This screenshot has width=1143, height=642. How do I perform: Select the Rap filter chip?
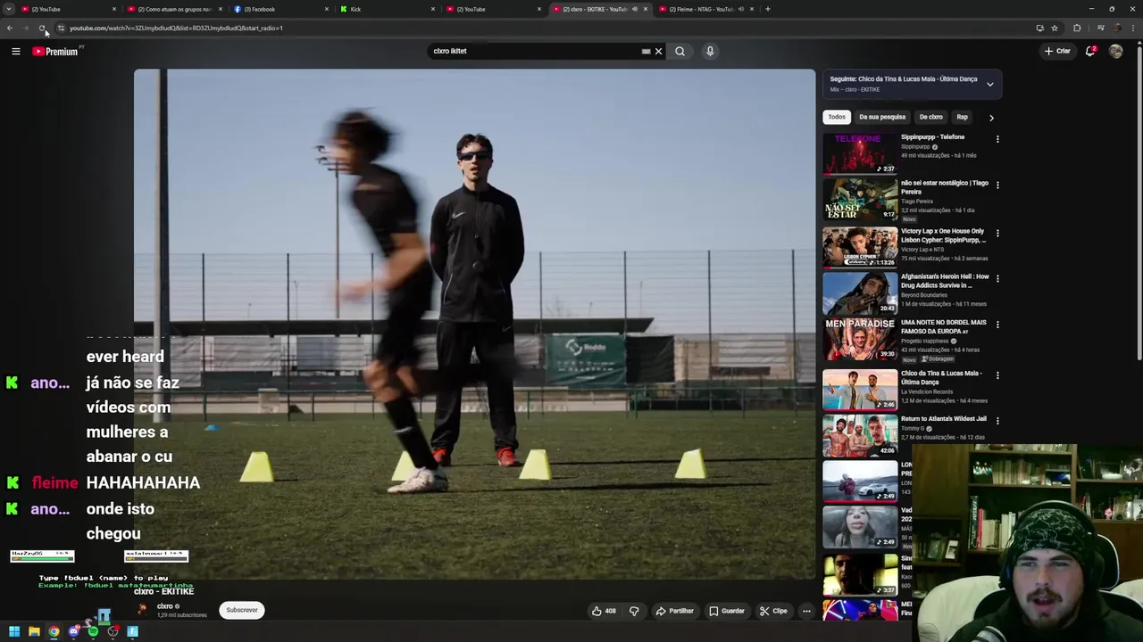tap(962, 117)
